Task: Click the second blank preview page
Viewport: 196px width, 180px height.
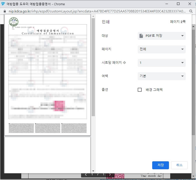Action: [x=48, y=155]
